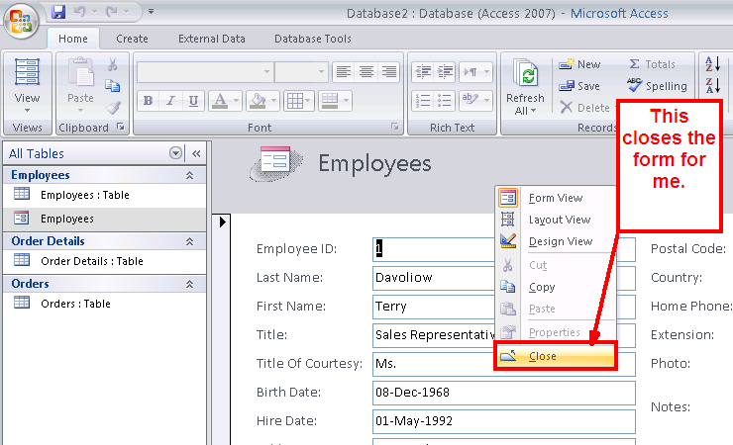Save via Quick Access toolbar disk icon
Screen dimensions: 733x445
pos(58,12)
